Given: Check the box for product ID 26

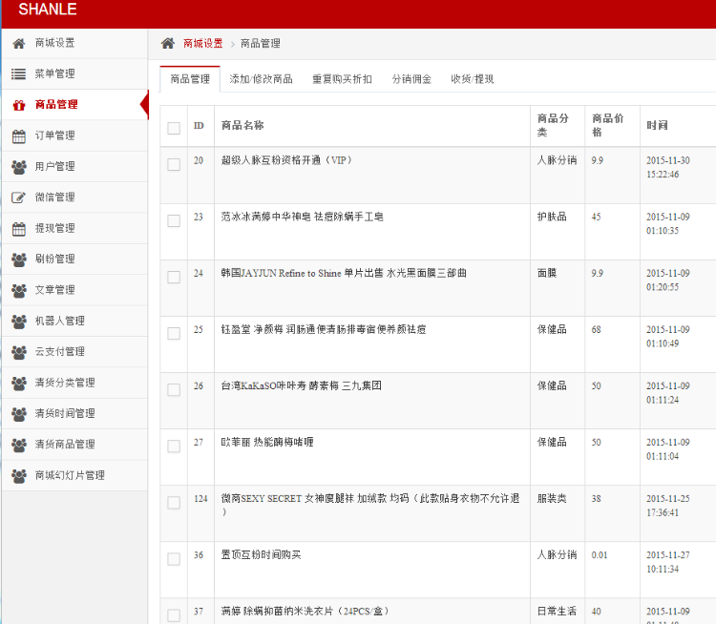Looking at the screenshot, I should (x=174, y=390).
